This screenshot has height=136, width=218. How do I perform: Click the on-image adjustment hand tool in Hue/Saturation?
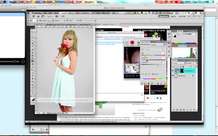(x=142, y=50)
